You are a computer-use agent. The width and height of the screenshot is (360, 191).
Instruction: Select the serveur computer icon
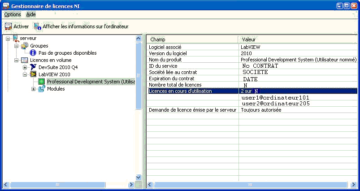(x=16, y=39)
